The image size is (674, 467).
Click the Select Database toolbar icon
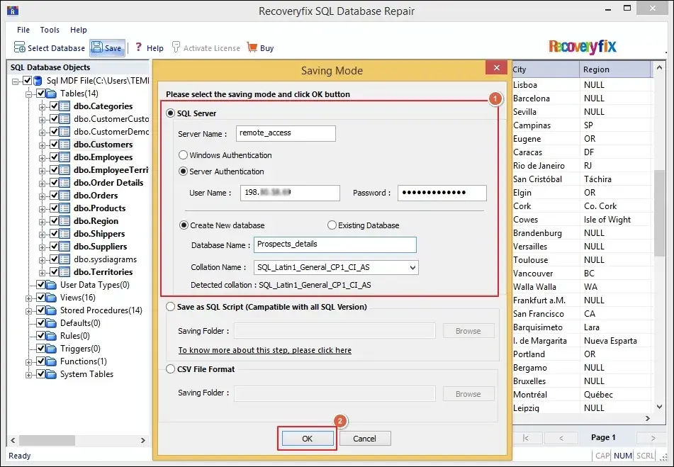click(x=19, y=47)
